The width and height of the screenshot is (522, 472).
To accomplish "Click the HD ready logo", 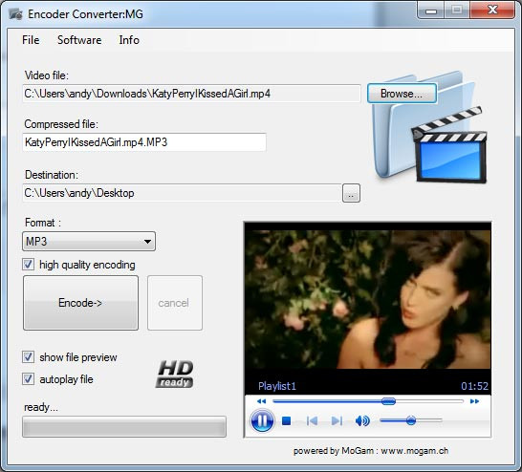I will coord(175,374).
